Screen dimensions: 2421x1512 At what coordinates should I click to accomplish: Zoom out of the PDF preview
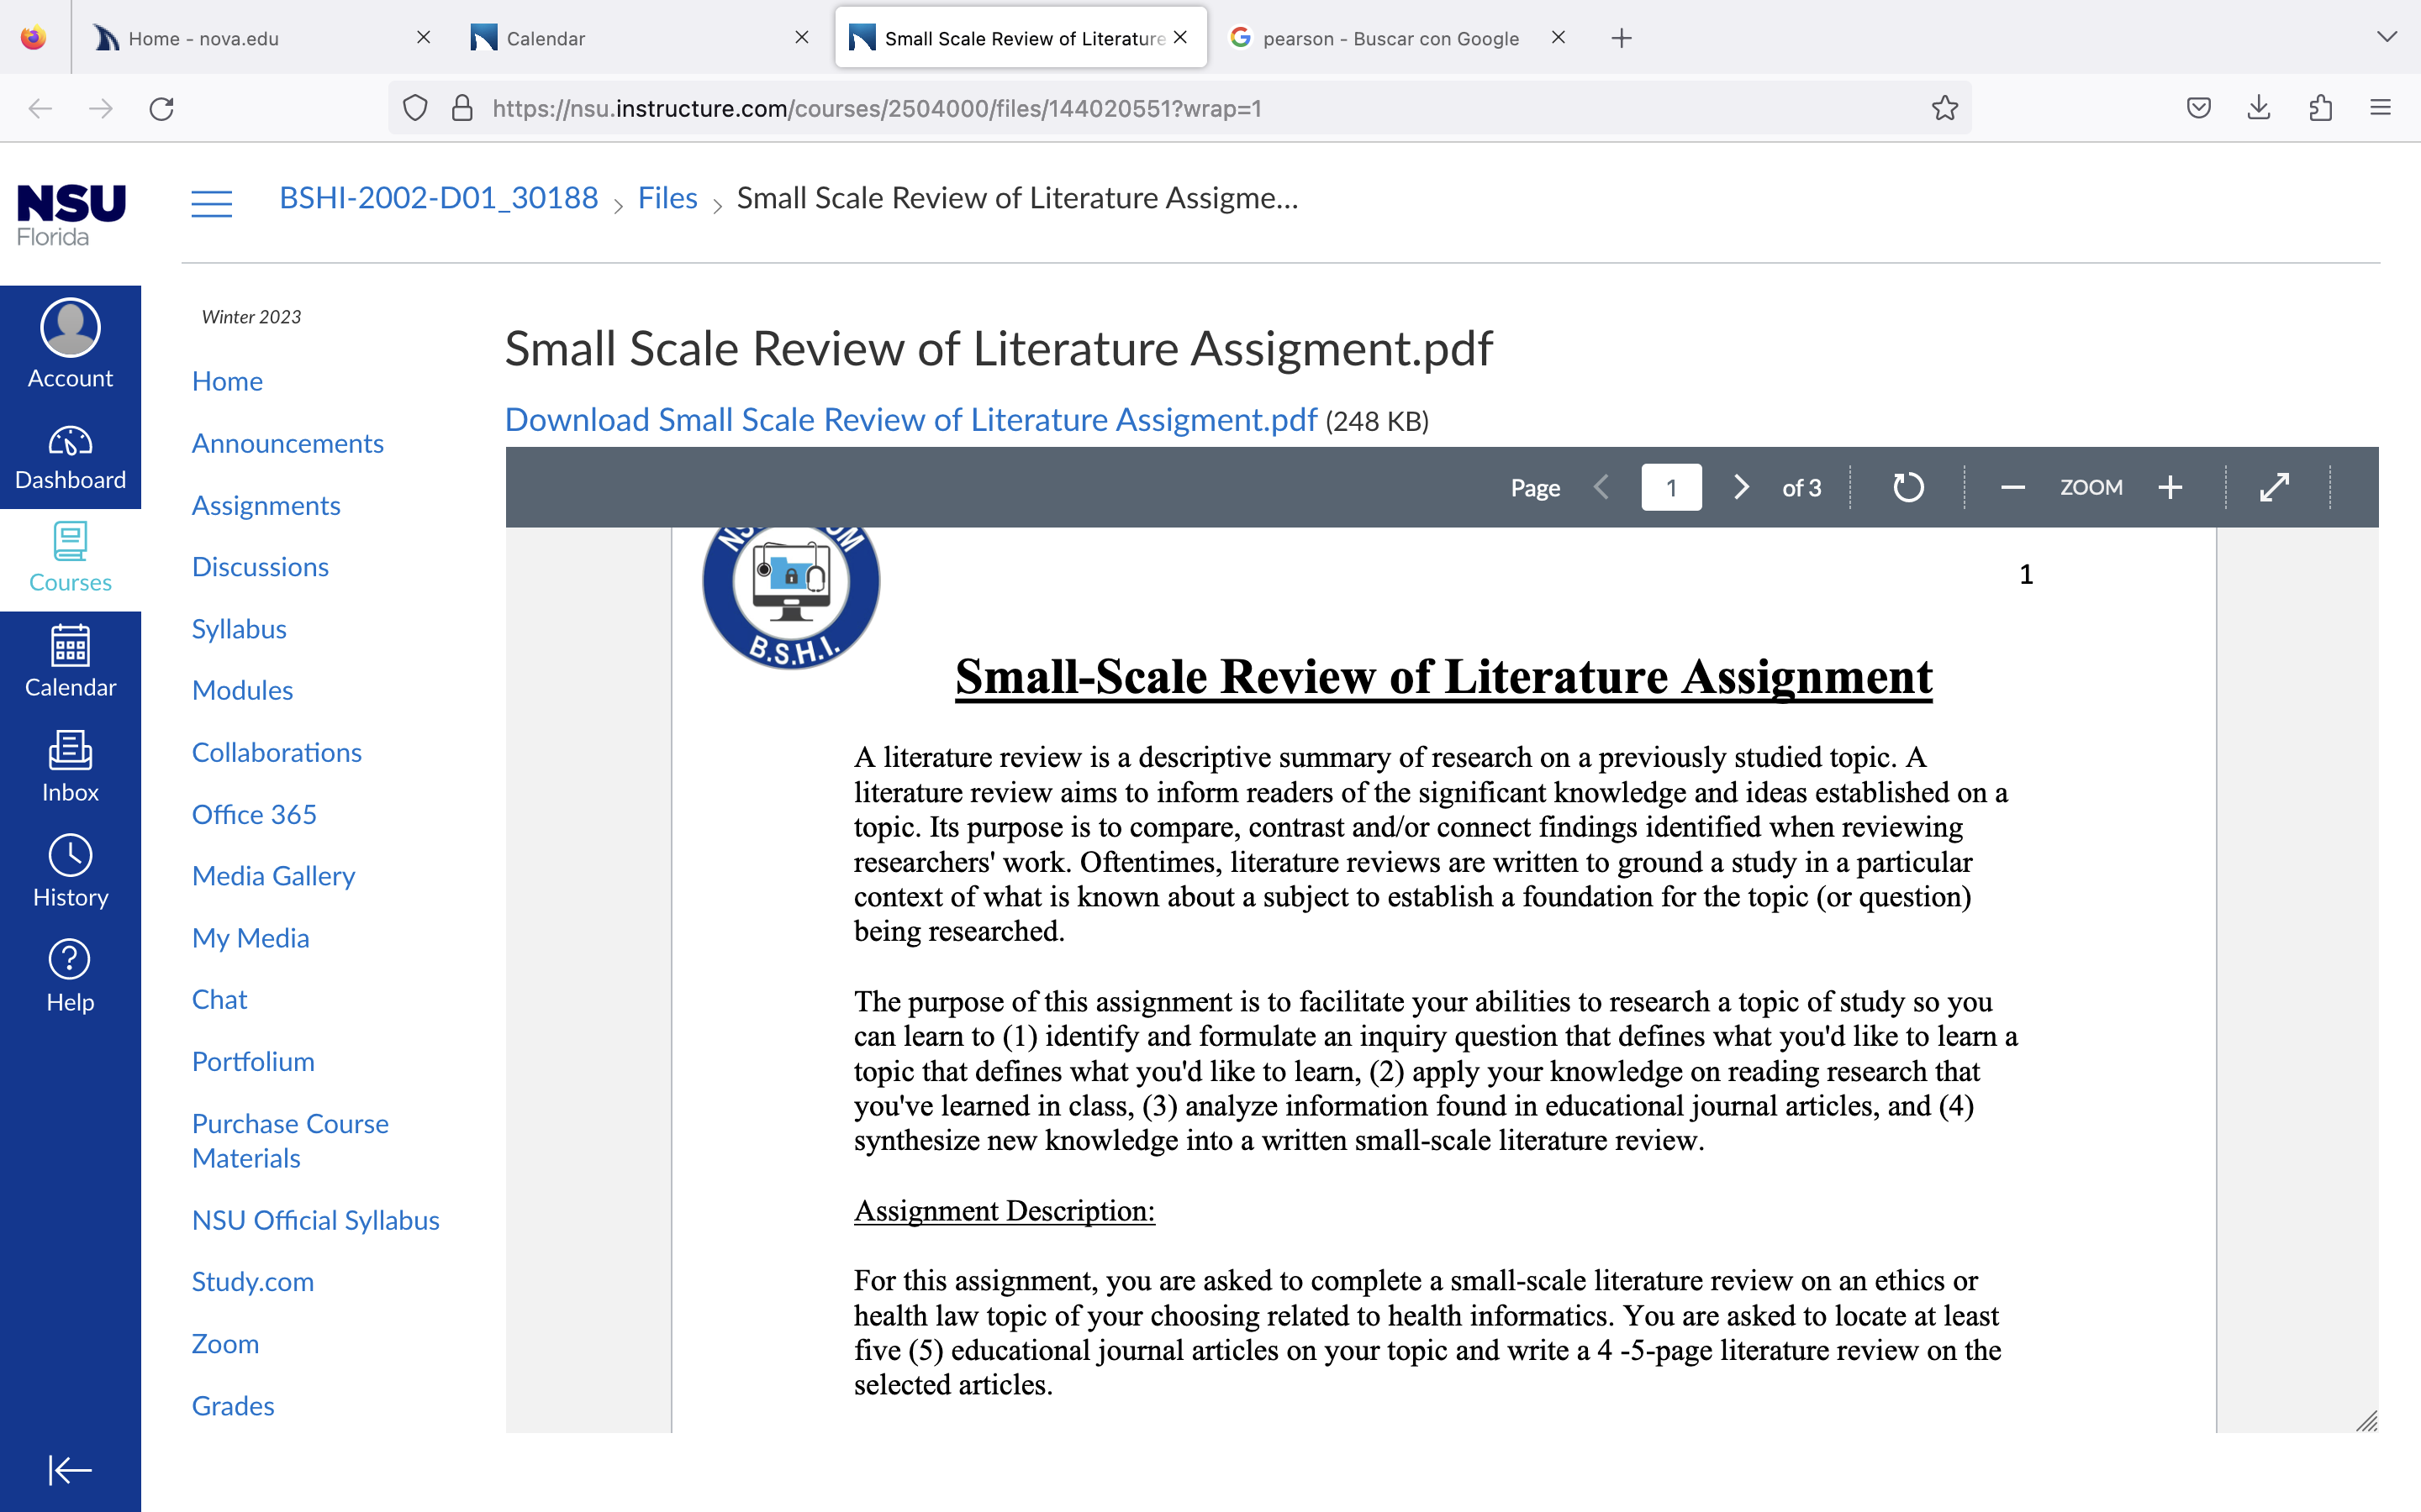click(2012, 488)
